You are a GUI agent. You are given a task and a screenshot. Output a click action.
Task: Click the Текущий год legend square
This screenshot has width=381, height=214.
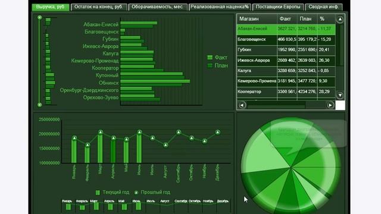tap(98, 193)
